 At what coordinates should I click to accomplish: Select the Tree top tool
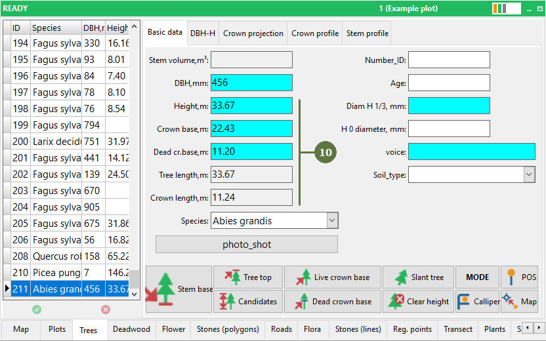[248, 277]
